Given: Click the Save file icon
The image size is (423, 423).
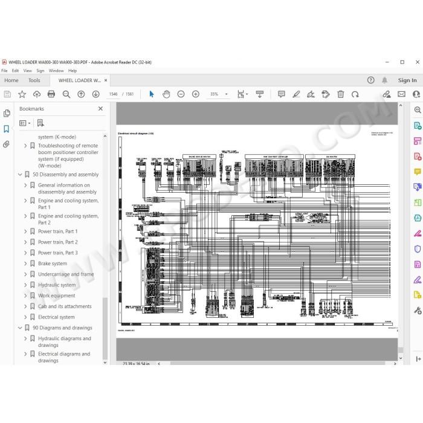Looking at the screenshot, I should coord(7,94).
